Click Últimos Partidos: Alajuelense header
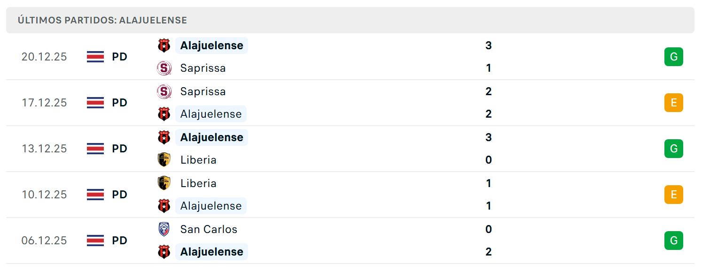 point(102,20)
